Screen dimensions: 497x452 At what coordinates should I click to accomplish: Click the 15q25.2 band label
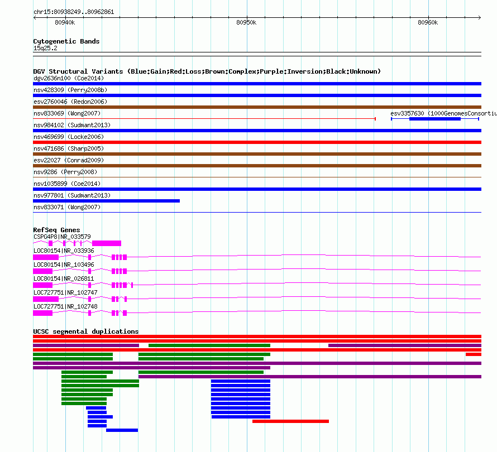coord(45,48)
